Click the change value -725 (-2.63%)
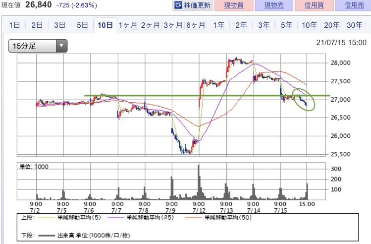The height and width of the screenshot is (244, 371). [77, 5]
